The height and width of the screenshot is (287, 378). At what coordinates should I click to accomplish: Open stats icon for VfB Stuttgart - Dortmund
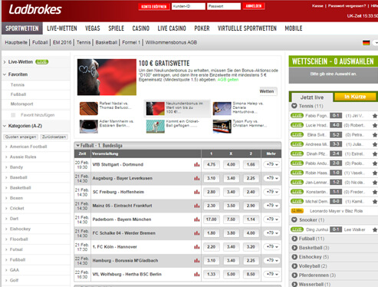pyautogui.click(x=196, y=164)
